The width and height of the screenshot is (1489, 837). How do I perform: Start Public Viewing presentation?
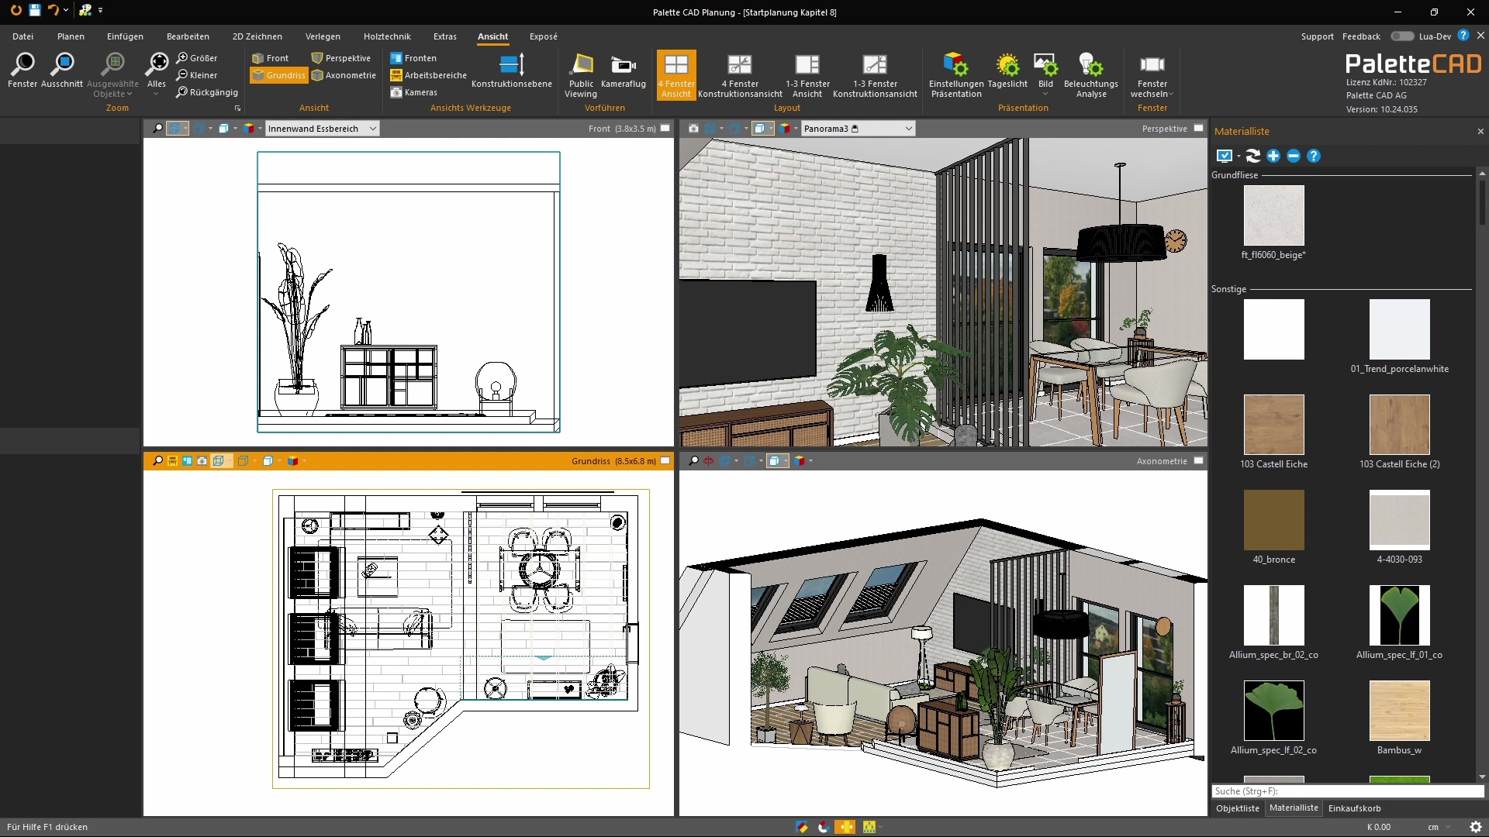pyautogui.click(x=581, y=75)
